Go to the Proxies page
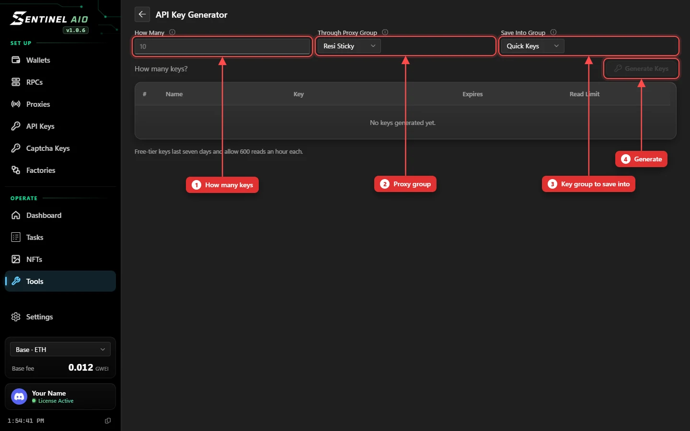690x431 pixels. (60, 104)
